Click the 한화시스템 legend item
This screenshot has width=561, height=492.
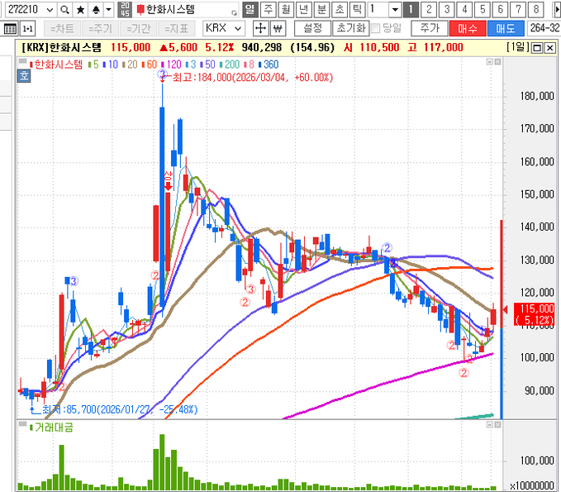(x=56, y=64)
